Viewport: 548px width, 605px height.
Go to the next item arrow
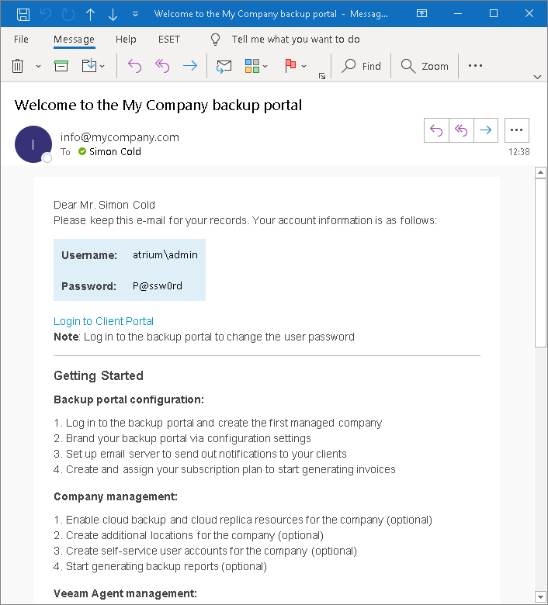113,14
